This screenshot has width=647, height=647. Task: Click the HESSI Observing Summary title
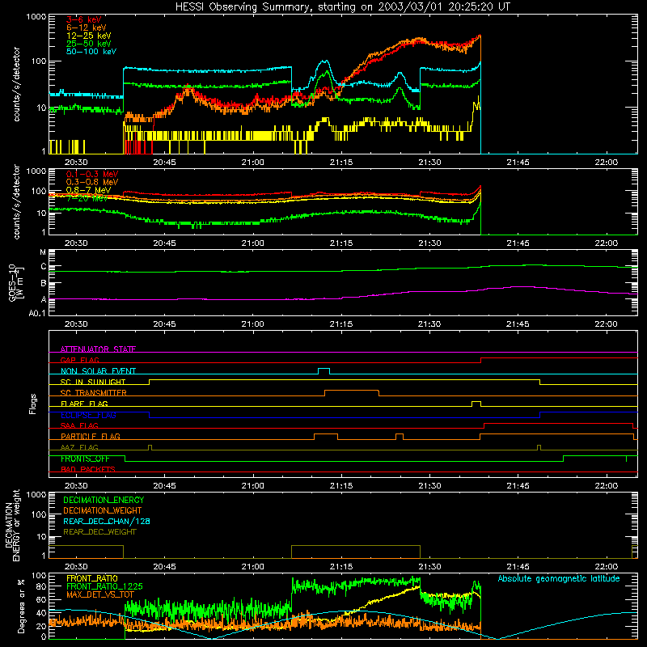click(x=342, y=7)
